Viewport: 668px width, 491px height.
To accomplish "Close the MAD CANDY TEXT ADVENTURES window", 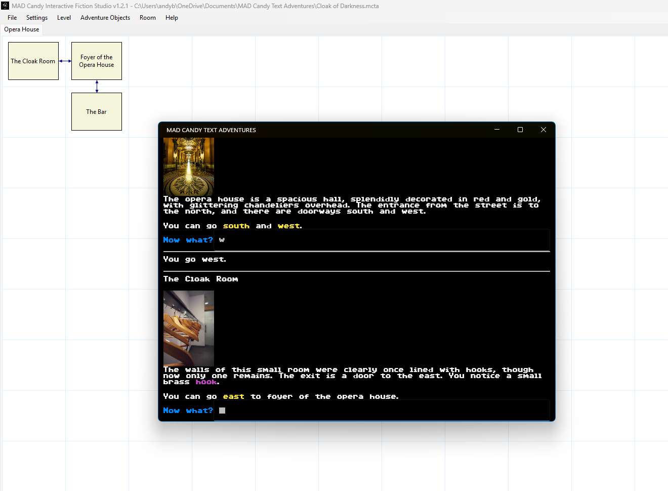I will coord(544,130).
